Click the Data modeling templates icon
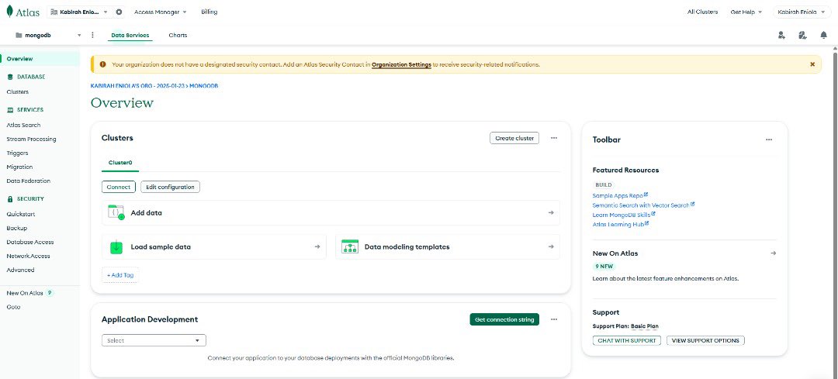The image size is (838, 379). [349, 246]
